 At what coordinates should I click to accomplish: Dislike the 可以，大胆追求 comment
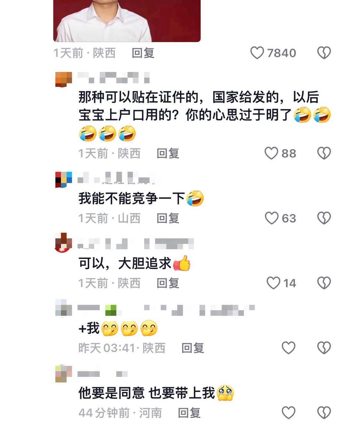324,283
